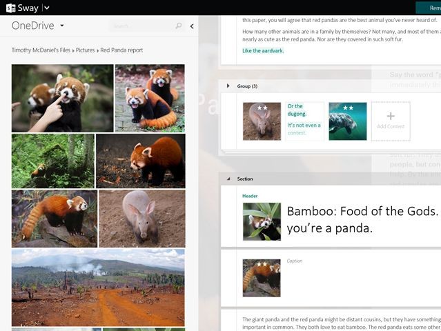The image size is (441, 331).
Task: Click the 'It's not even a contest.' text
Action: [x=304, y=129]
